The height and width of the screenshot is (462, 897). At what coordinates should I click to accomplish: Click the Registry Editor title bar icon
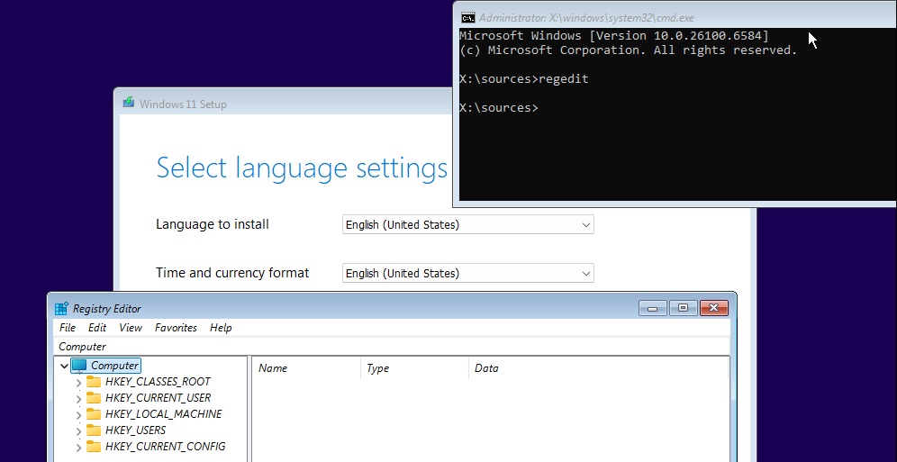pos(61,309)
